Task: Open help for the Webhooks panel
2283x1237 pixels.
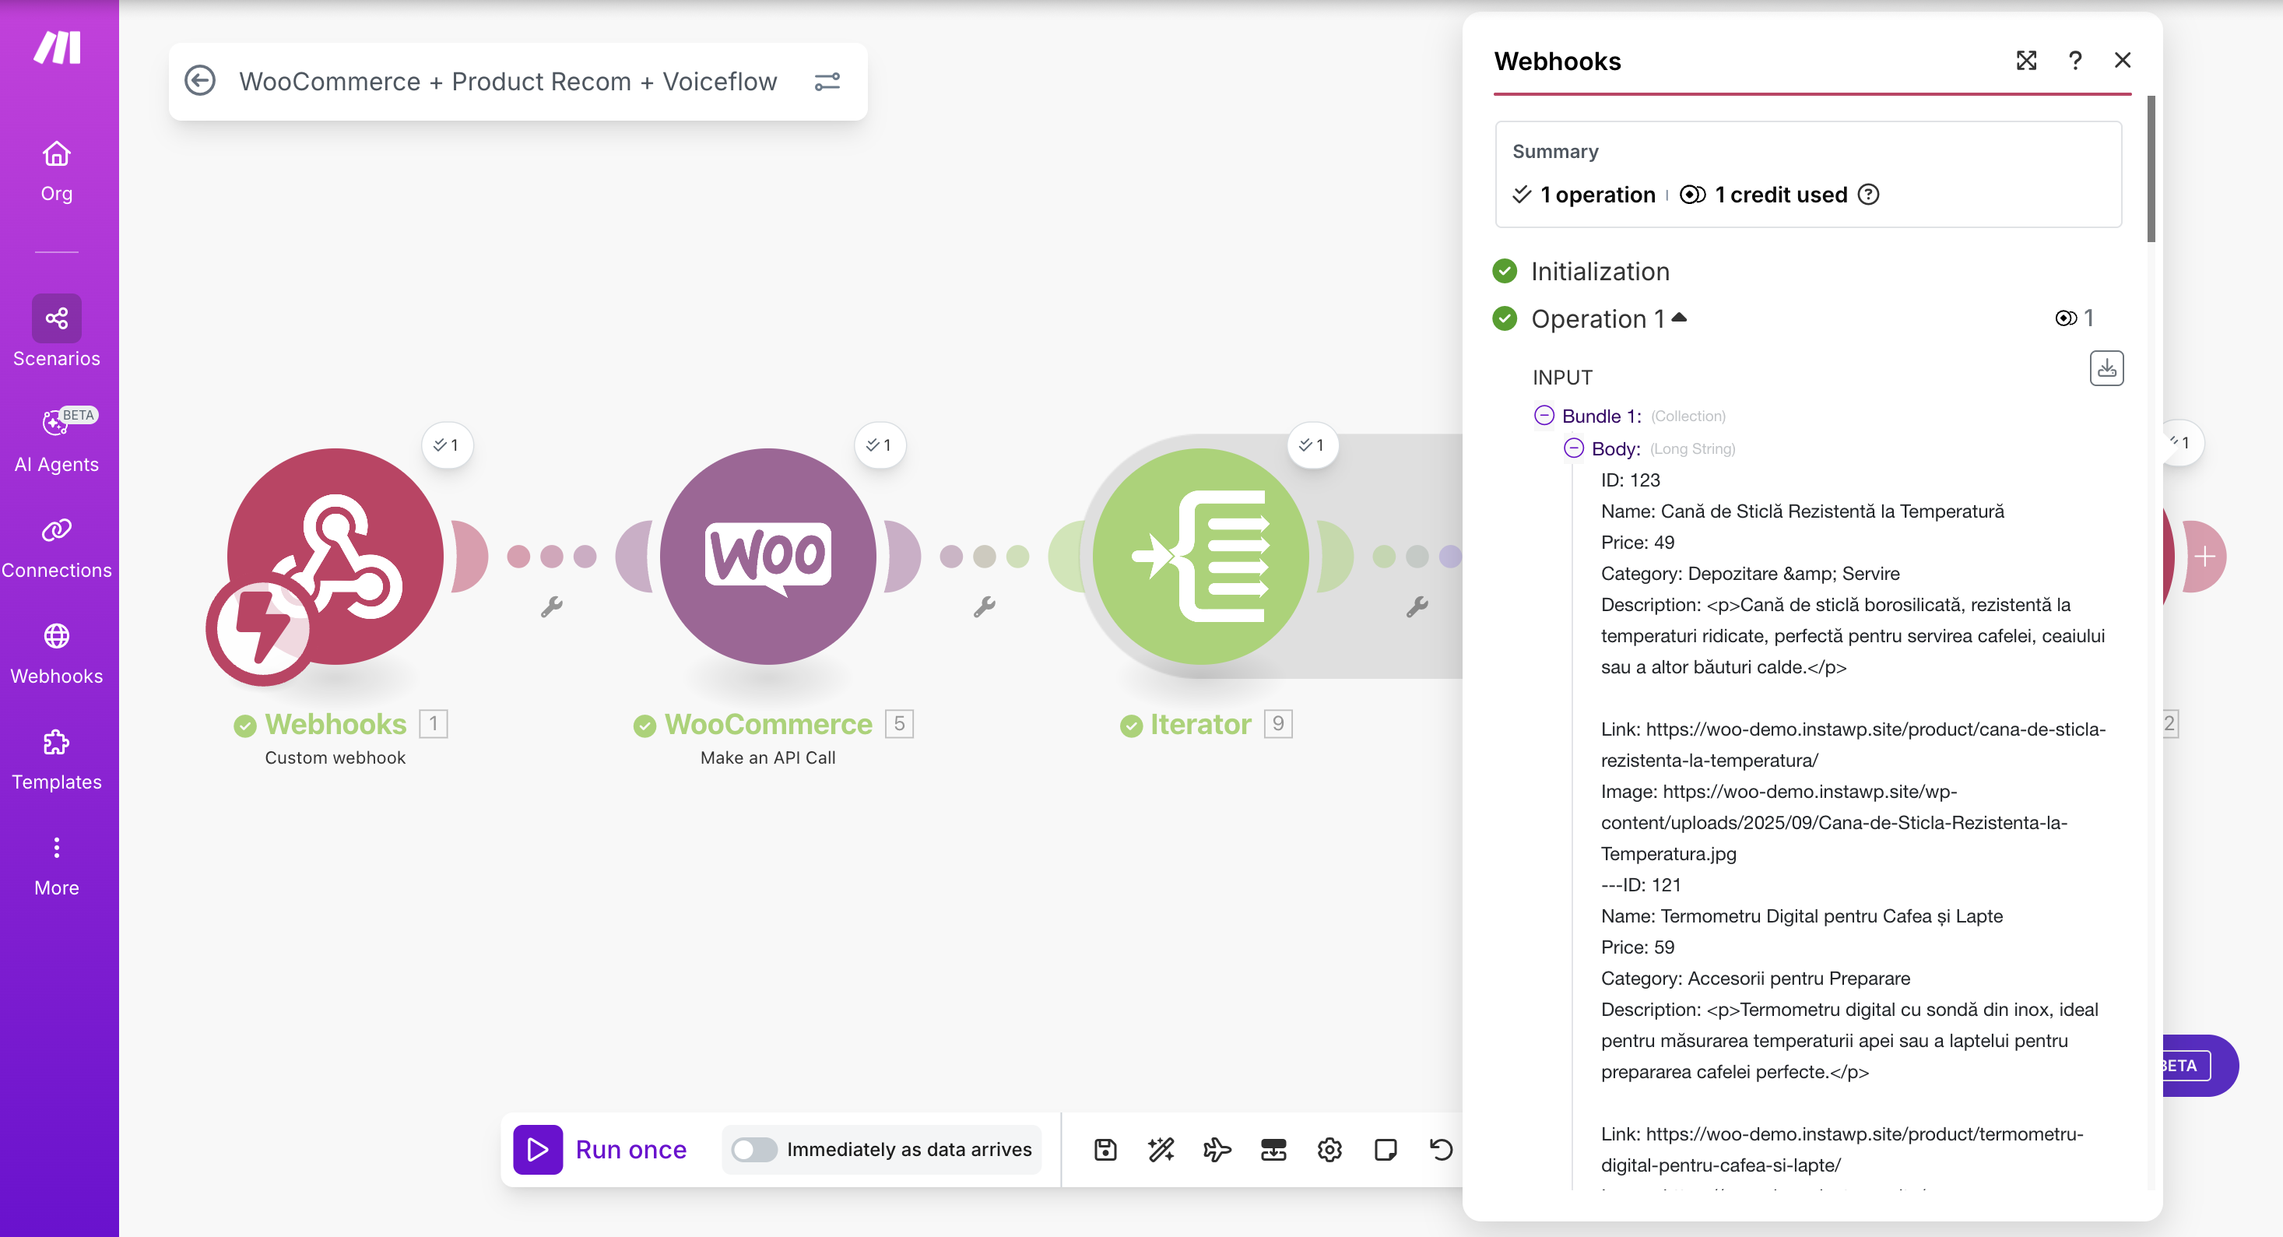Action: (x=2074, y=60)
